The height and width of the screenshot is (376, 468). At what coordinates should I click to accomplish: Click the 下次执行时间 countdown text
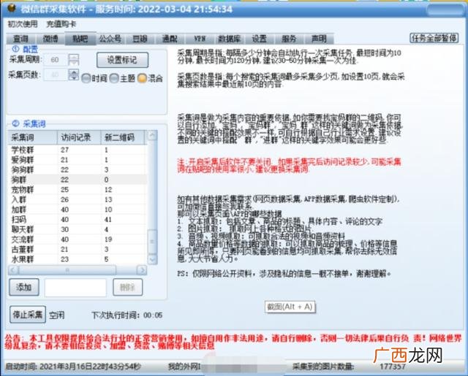coord(127,315)
